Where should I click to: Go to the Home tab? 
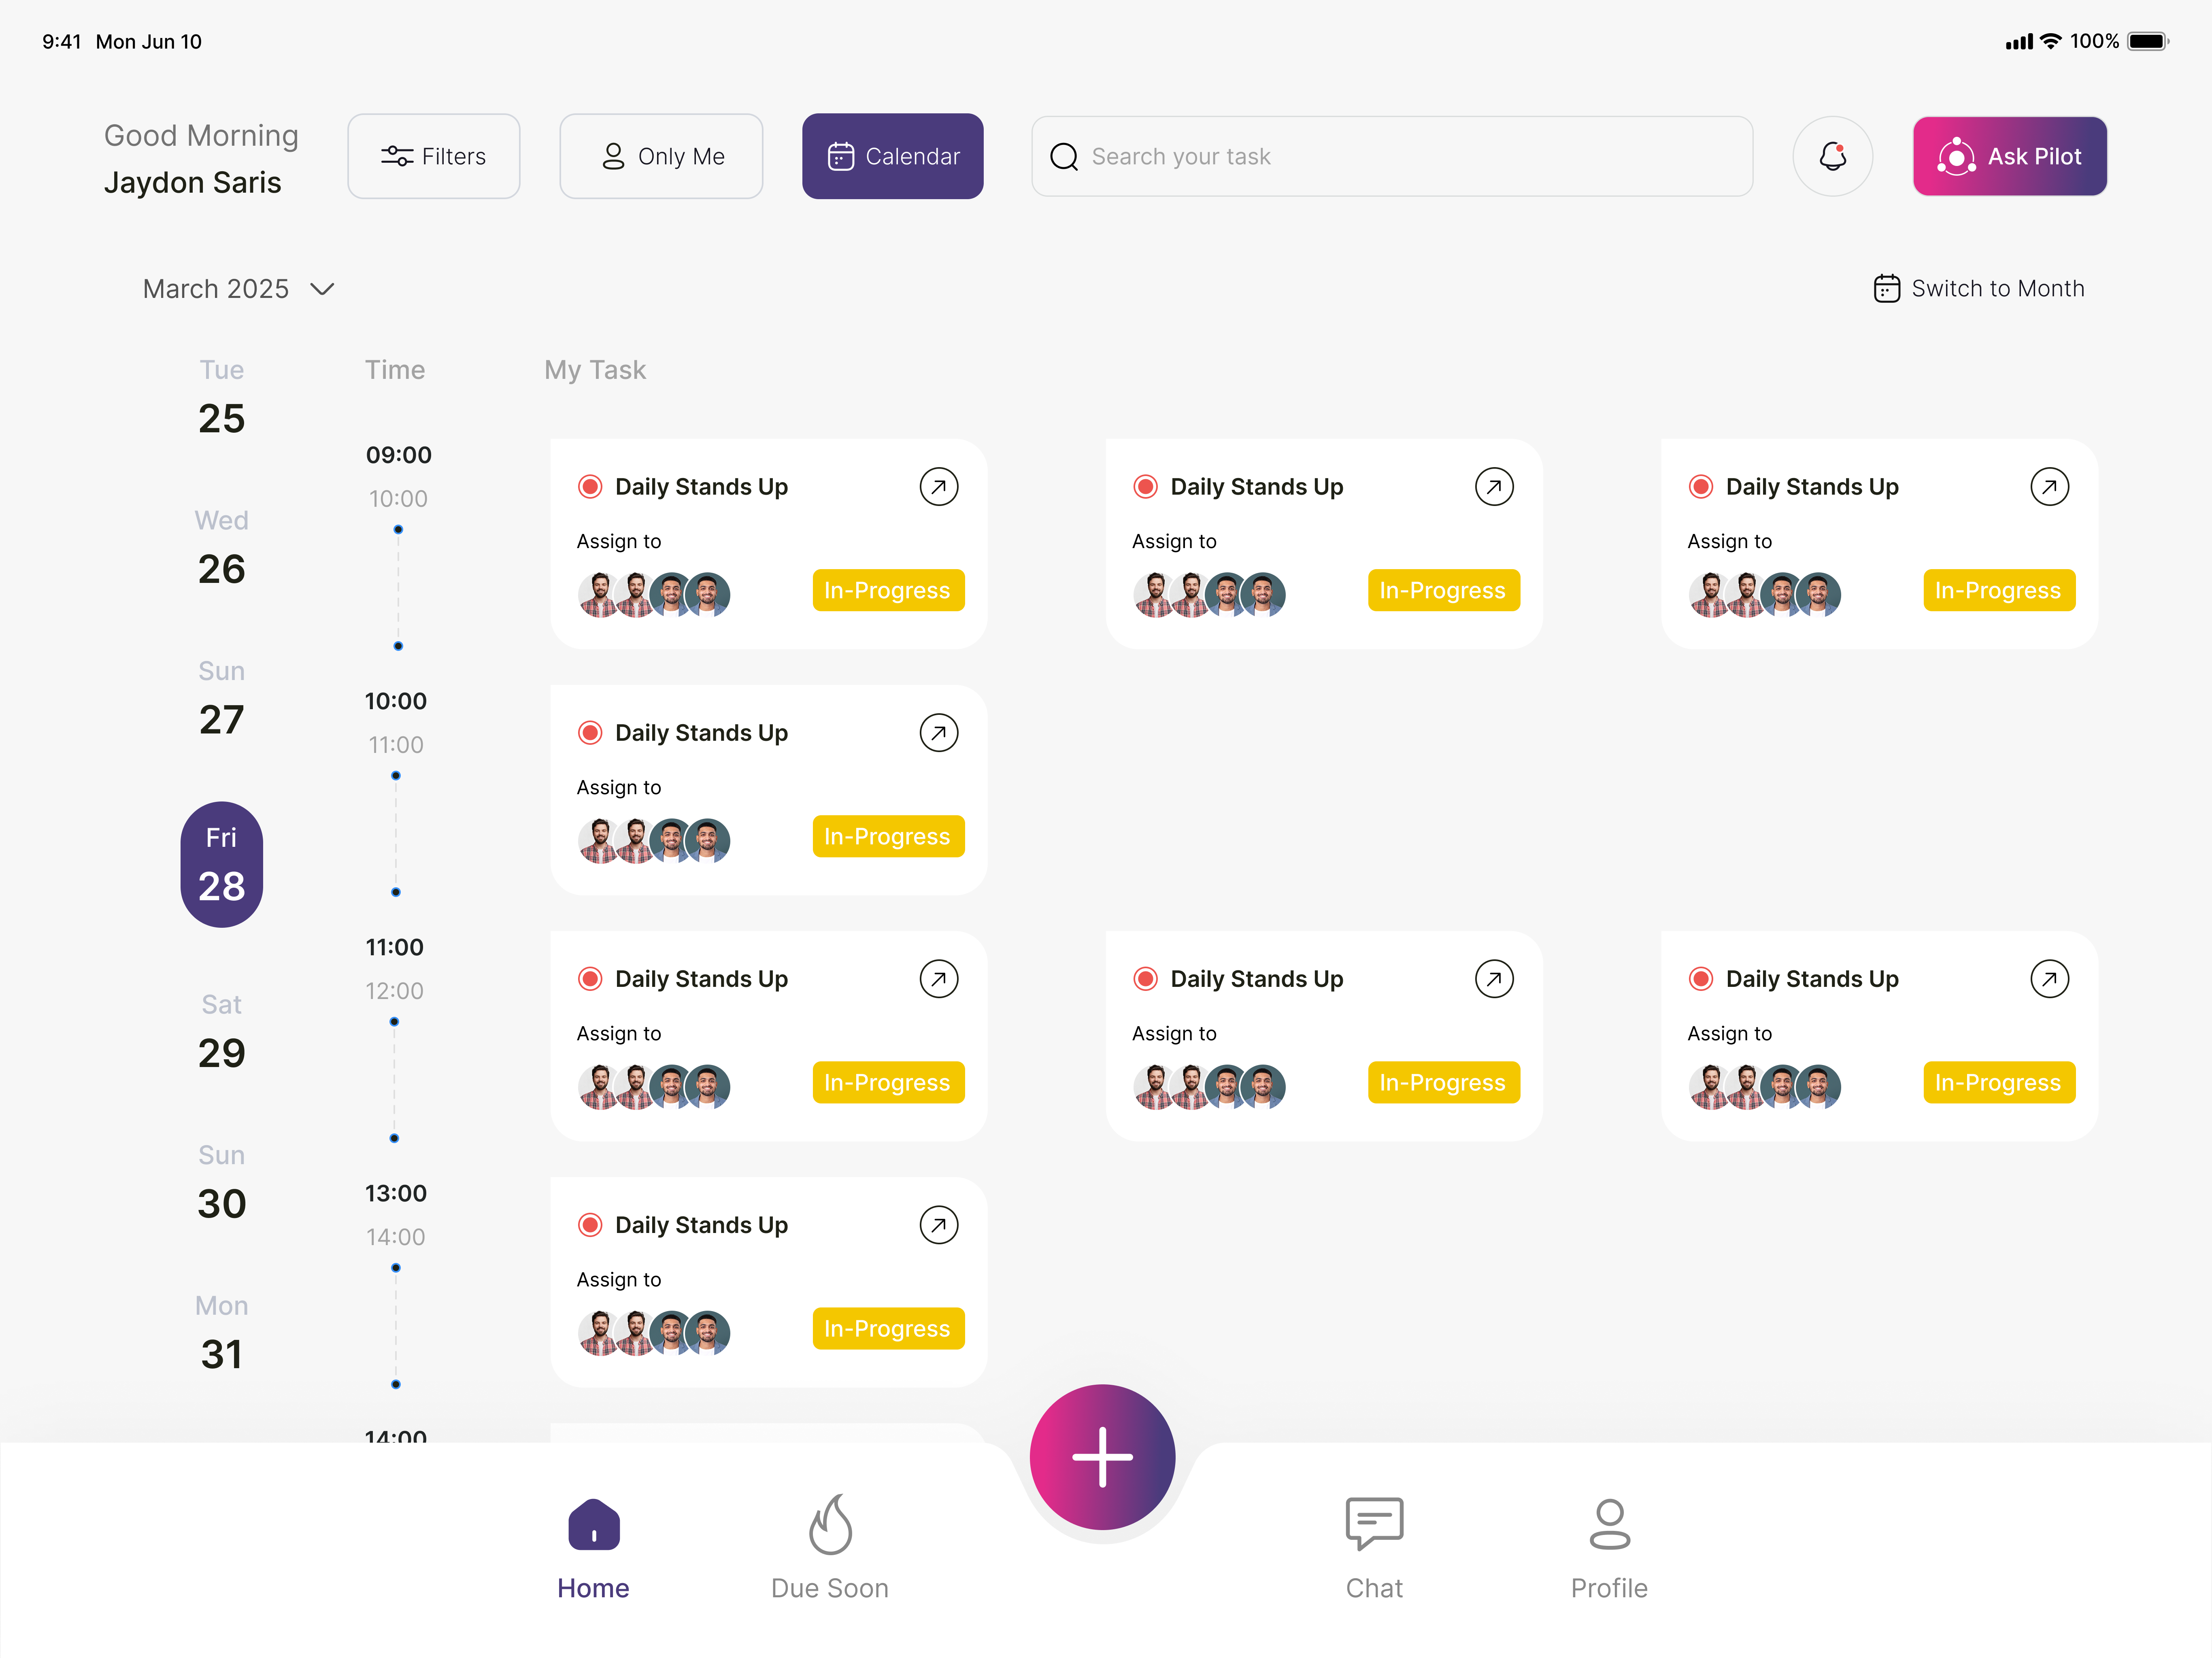(593, 1548)
